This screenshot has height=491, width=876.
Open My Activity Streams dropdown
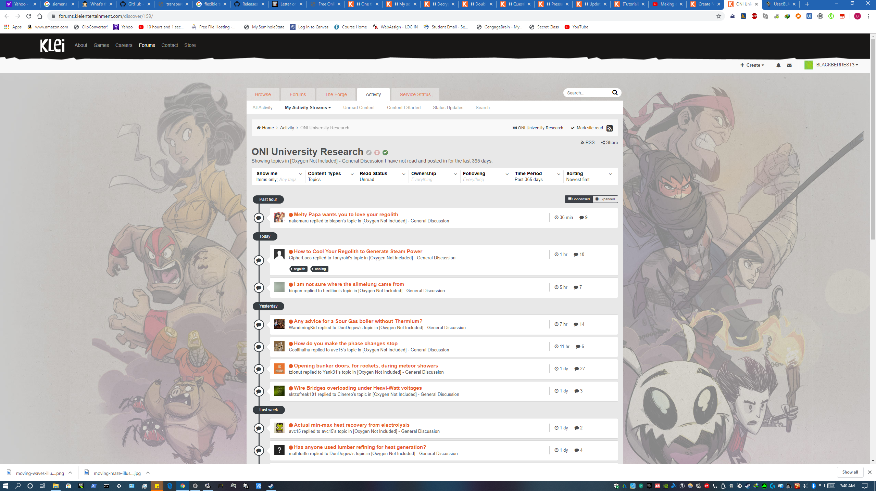click(308, 107)
